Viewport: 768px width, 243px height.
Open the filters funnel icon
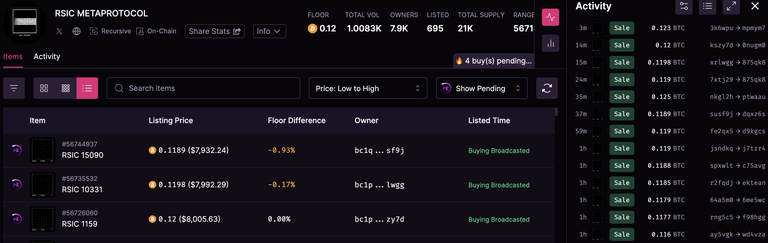point(14,88)
